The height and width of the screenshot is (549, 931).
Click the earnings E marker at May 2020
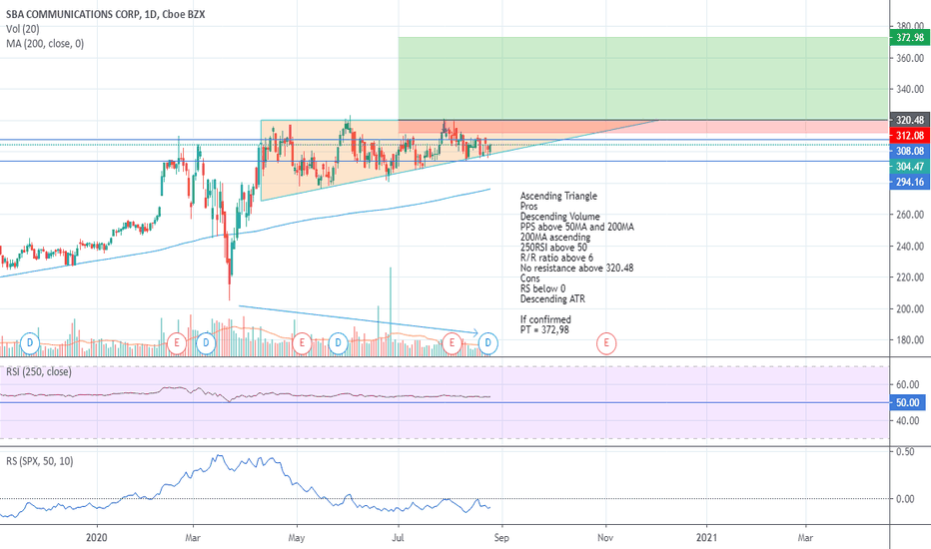[x=302, y=343]
